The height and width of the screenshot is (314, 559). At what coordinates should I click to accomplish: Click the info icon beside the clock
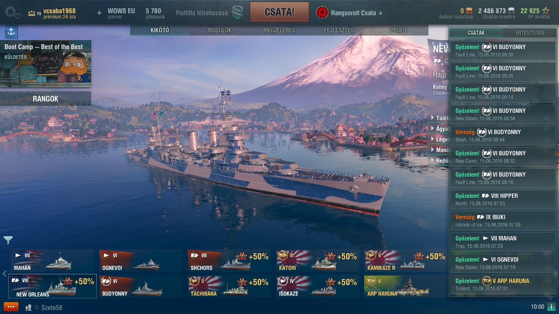pos(551,307)
